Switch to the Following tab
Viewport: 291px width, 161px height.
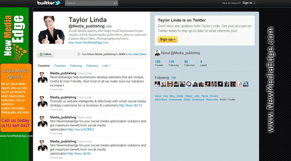coord(76,66)
